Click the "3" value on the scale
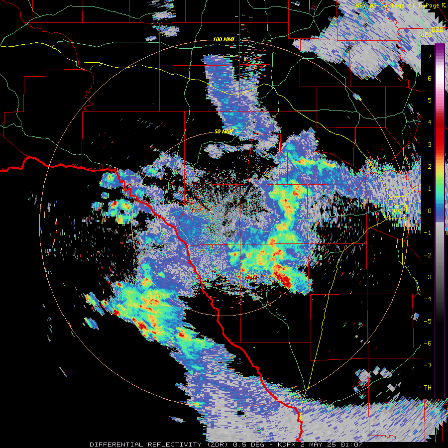This screenshot has height=448, width=448. click(430, 144)
